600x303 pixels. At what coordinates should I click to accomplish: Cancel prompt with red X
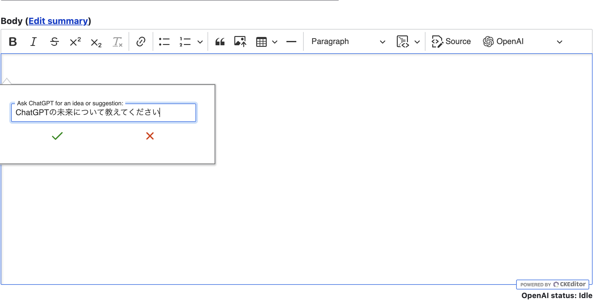(x=150, y=136)
